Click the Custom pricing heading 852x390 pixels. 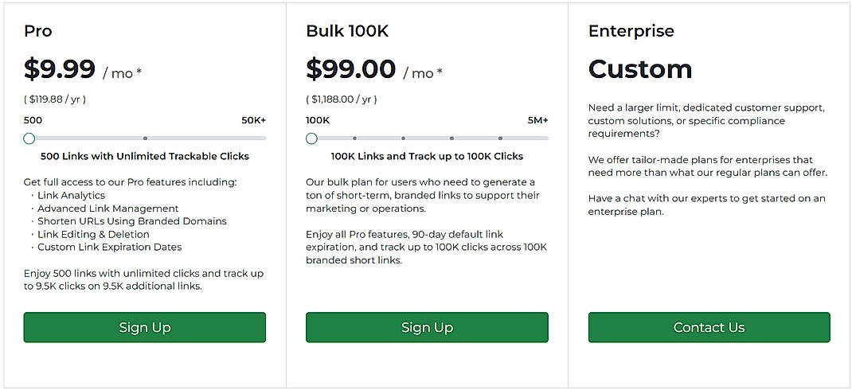pyautogui.click(x=640, y=69)
